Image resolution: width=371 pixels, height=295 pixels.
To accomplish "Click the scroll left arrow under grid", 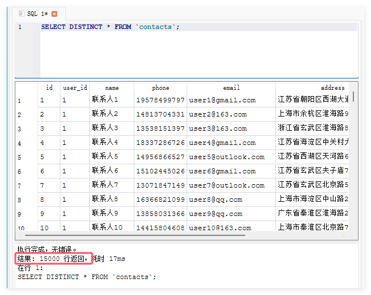I will [20, 235].
